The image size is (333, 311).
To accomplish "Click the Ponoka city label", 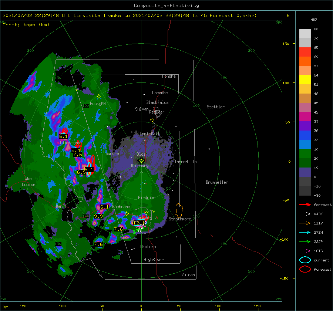I will pyautogui.click(x=169, y=76).
